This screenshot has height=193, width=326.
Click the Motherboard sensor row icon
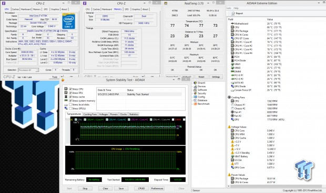(x=232, y=24)
